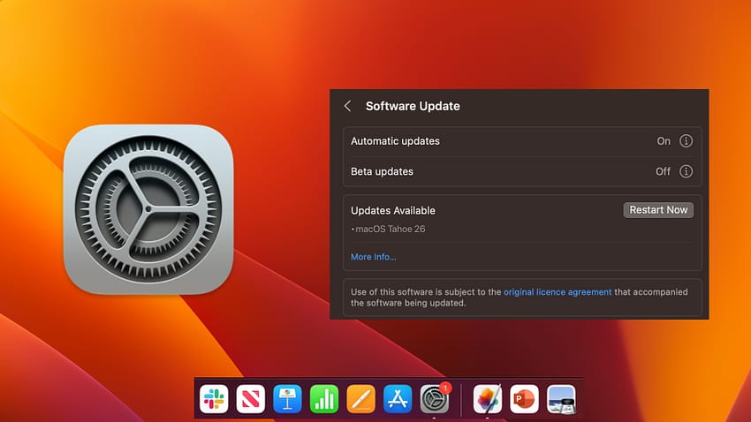Open System Settings in the dock
The height and width of the screenshot is (422, 751).
coord(435,398)
